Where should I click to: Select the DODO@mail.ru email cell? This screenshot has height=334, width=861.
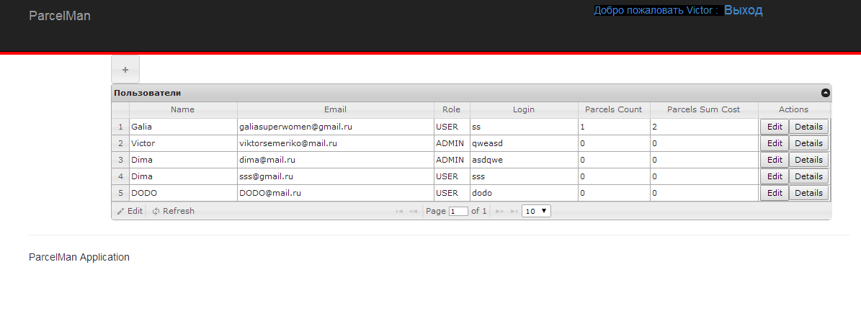tap(336, 193)
